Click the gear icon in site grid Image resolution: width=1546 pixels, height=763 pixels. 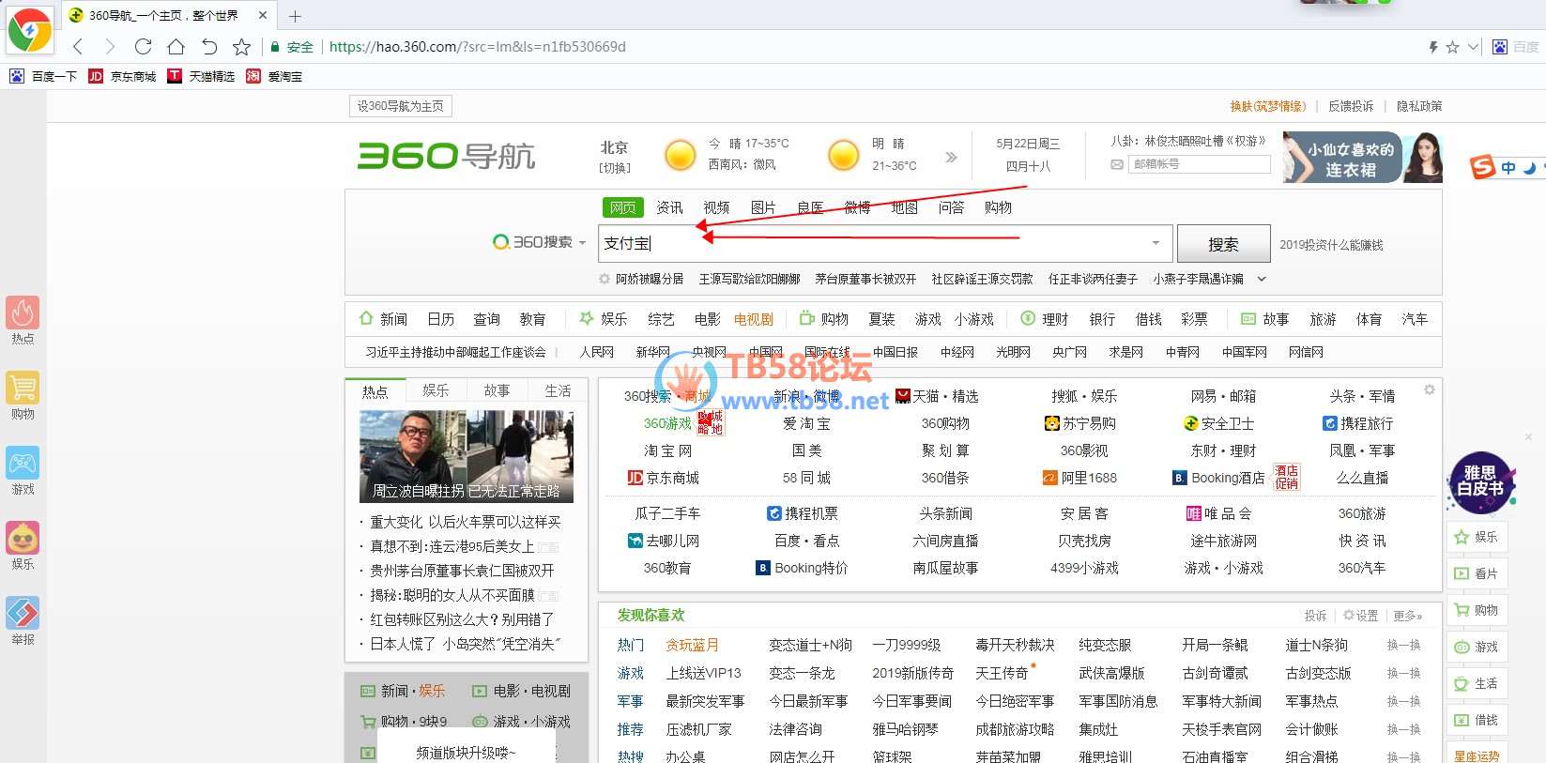coord(1429,389)
